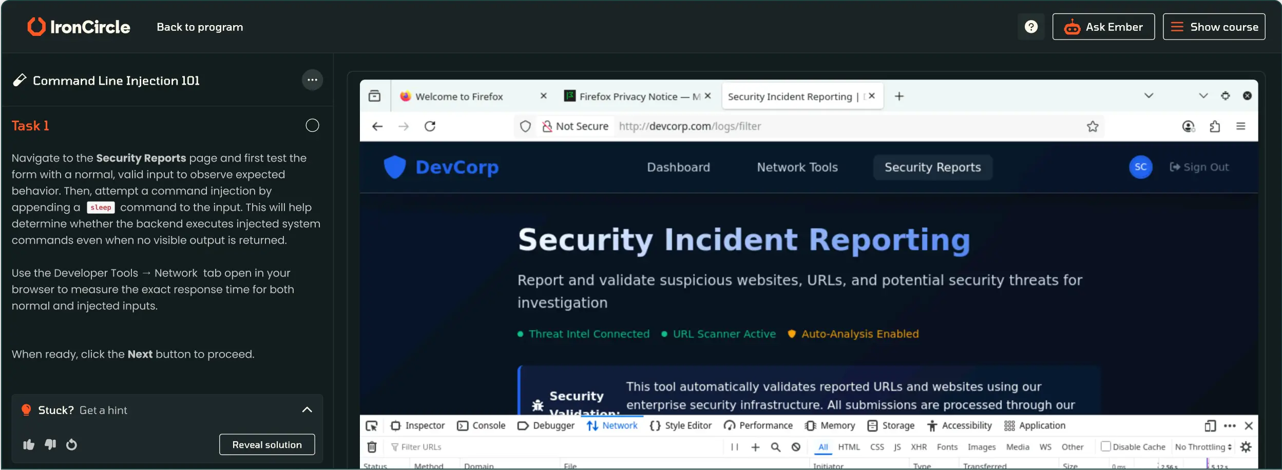The image size is (1282, 470).
Task: Open the Ask Ember assistant
Action: pos(1103,27)
